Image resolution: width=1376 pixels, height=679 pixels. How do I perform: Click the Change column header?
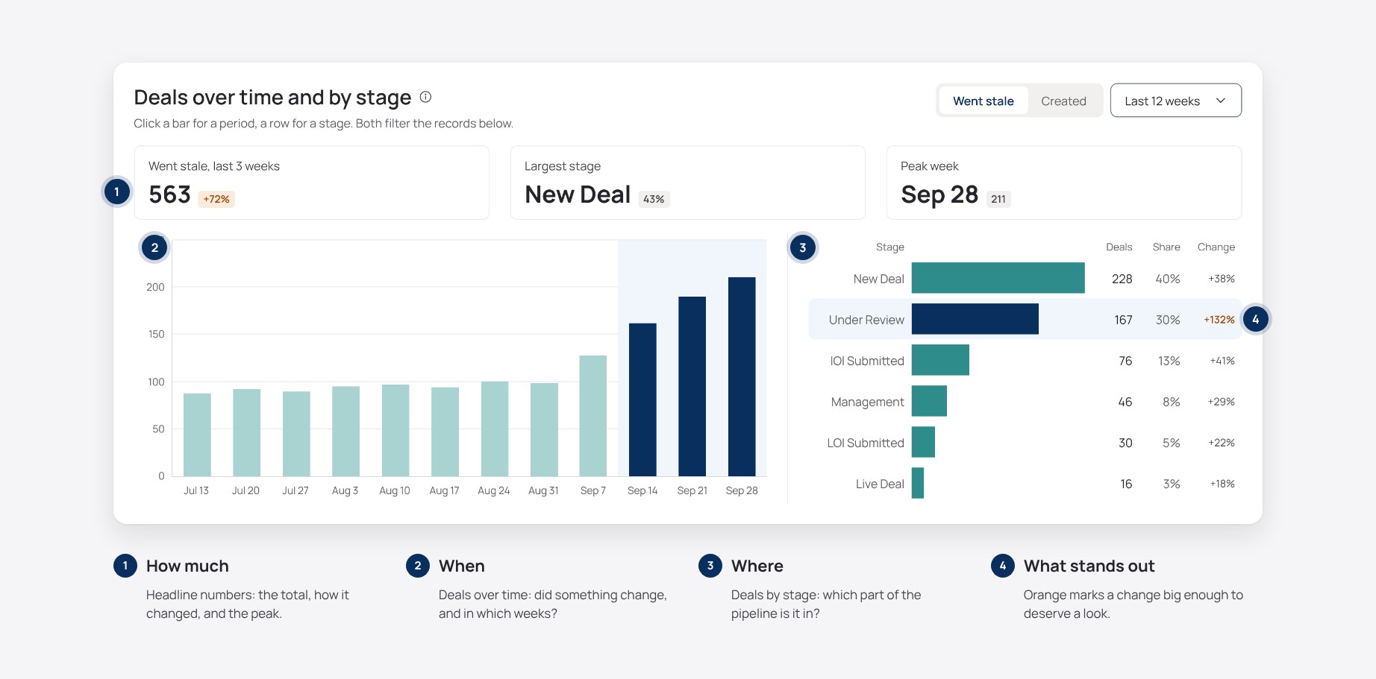[1216, 247]
